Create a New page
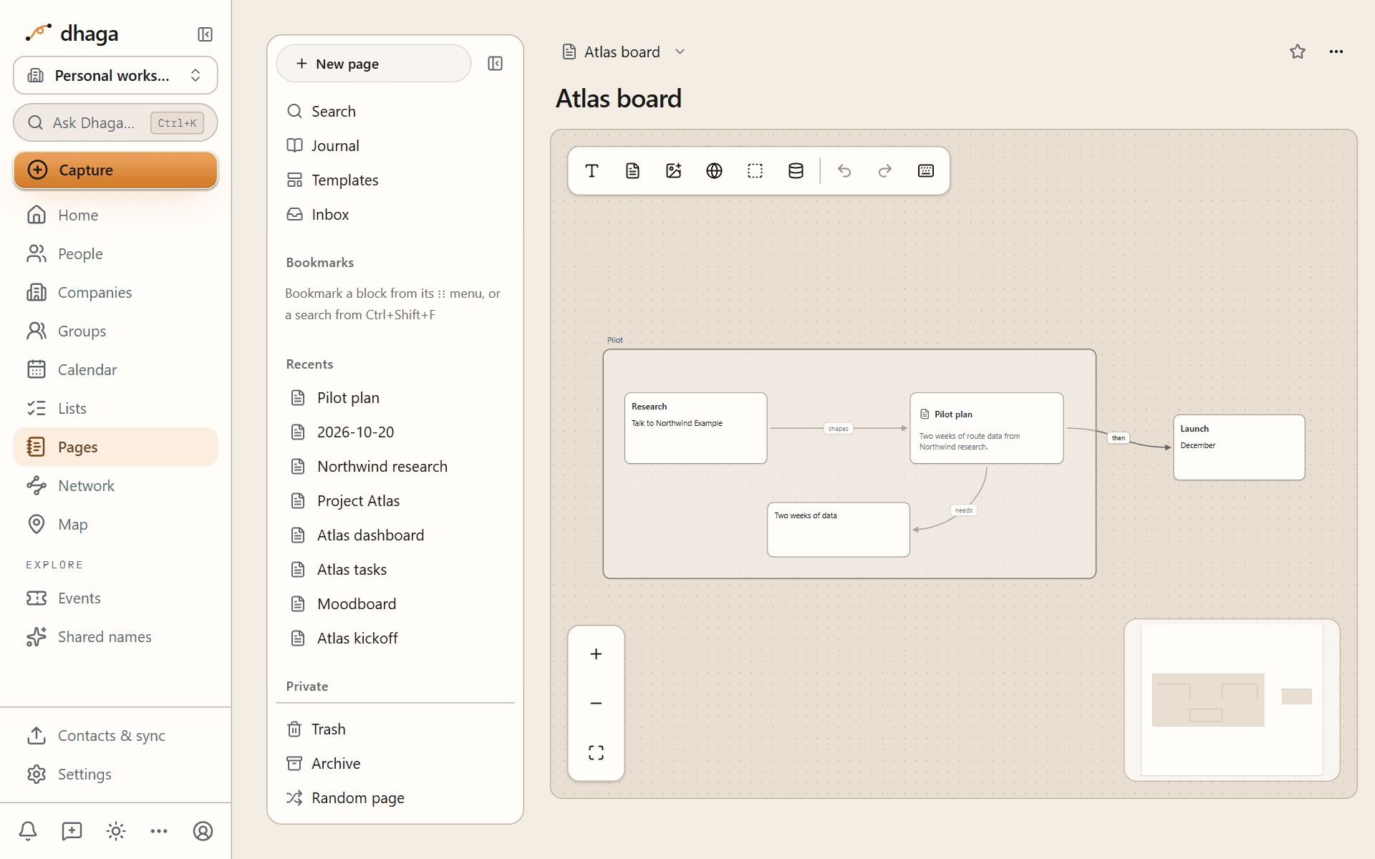Viewport: 1375px width, 859px height. pos(374,64)
